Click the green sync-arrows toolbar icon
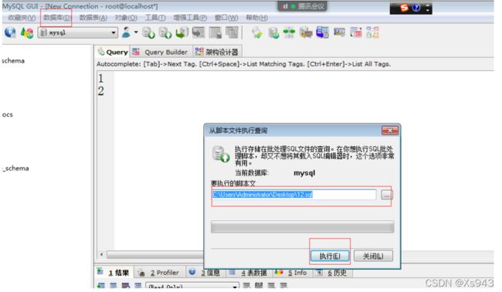Viewport: 502px width, 292px height. click(289, 32)
